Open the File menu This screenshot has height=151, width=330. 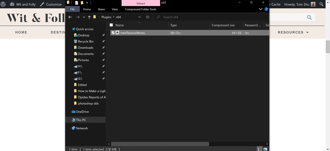click(x=72, y=9)
